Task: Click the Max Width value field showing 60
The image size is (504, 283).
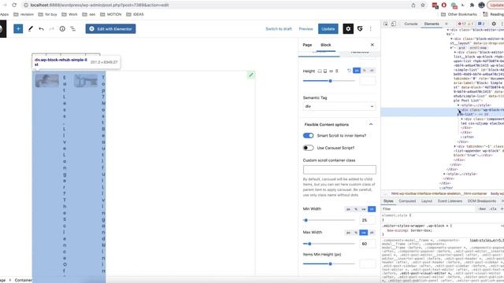Action: (368, 244)
